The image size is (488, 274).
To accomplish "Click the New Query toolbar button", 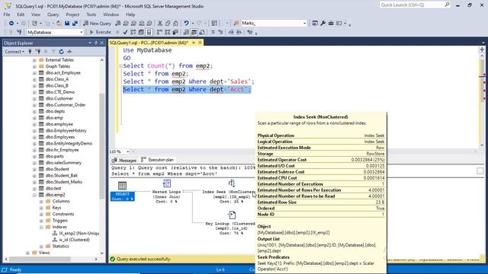I will (97, 24).
